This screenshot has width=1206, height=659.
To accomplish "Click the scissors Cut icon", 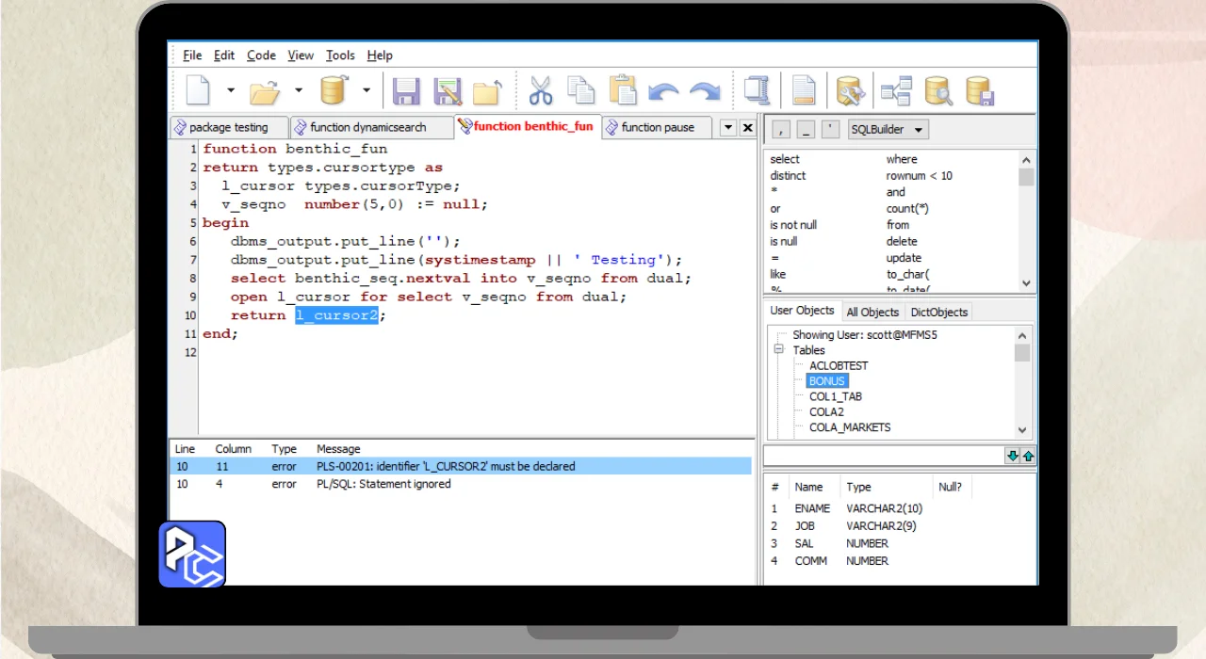I will pos(540,91).
